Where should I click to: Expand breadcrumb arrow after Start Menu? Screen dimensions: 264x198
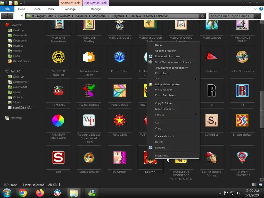(x=109, y=16)
